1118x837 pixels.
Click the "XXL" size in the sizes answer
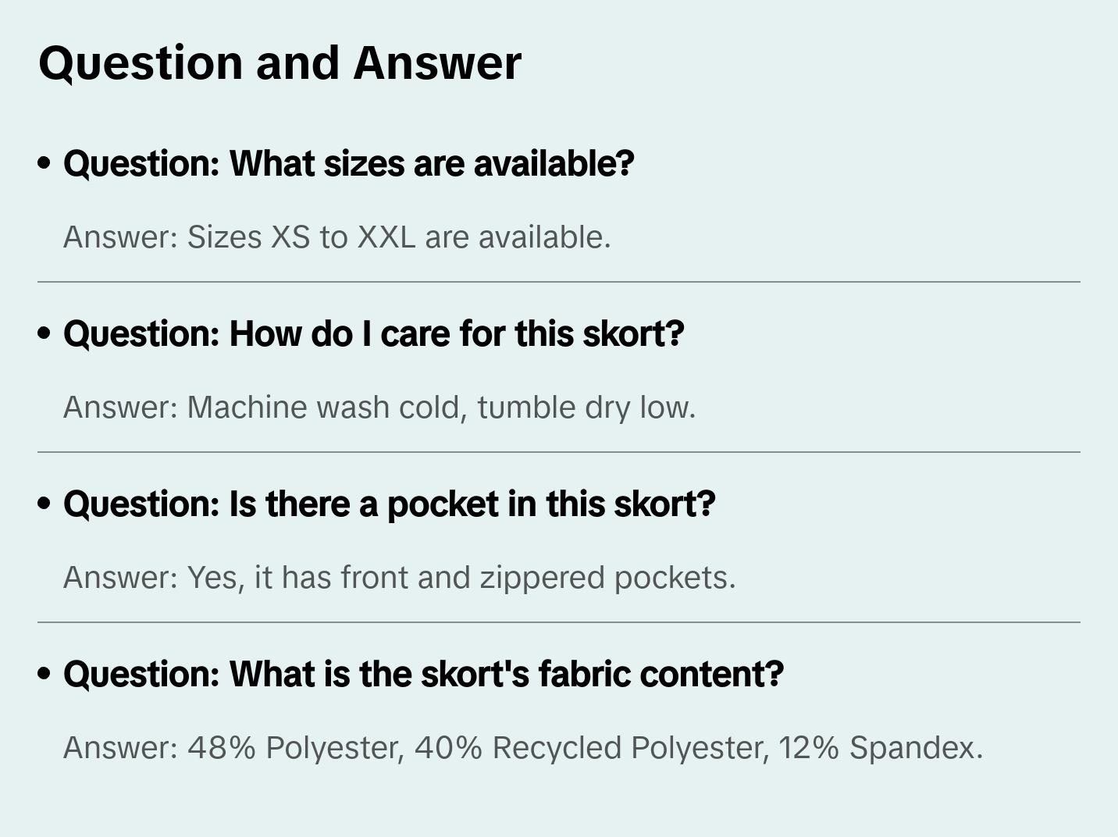[x=386, y=237]
